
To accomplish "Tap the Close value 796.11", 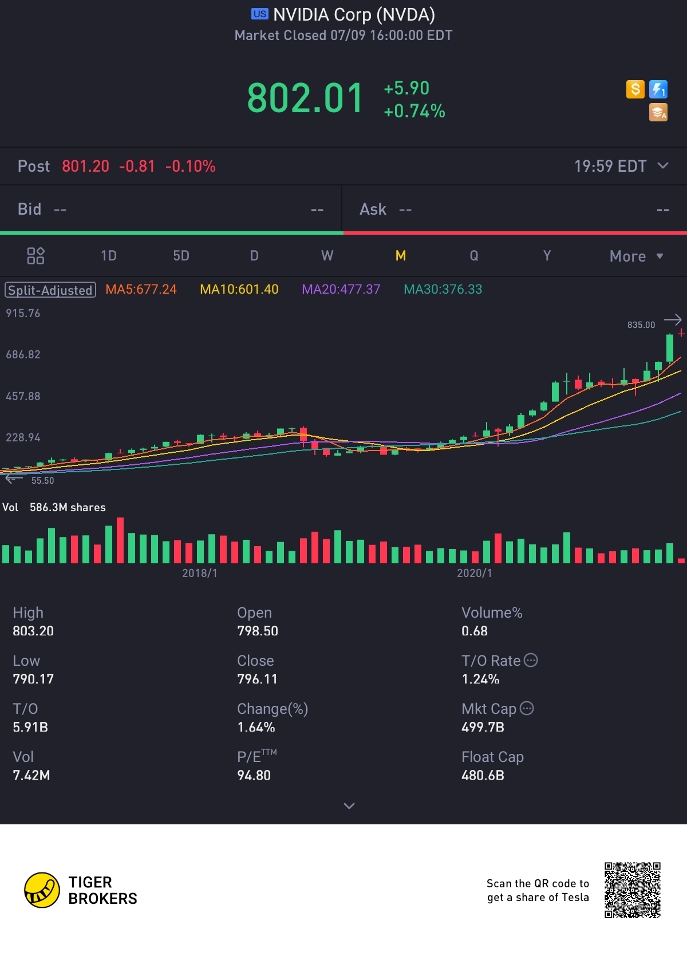I will point(257,679).
